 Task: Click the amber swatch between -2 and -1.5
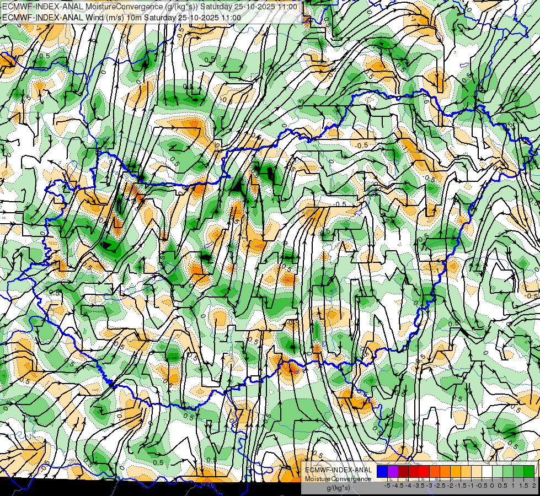point(456,472)
